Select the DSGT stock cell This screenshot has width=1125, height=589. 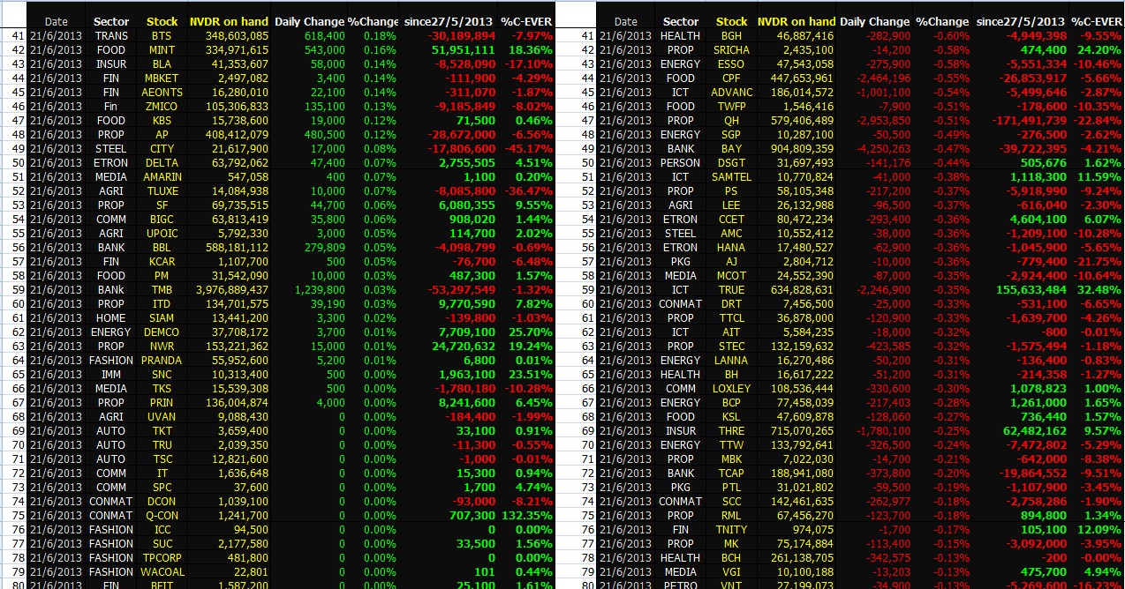coord(731,163)
